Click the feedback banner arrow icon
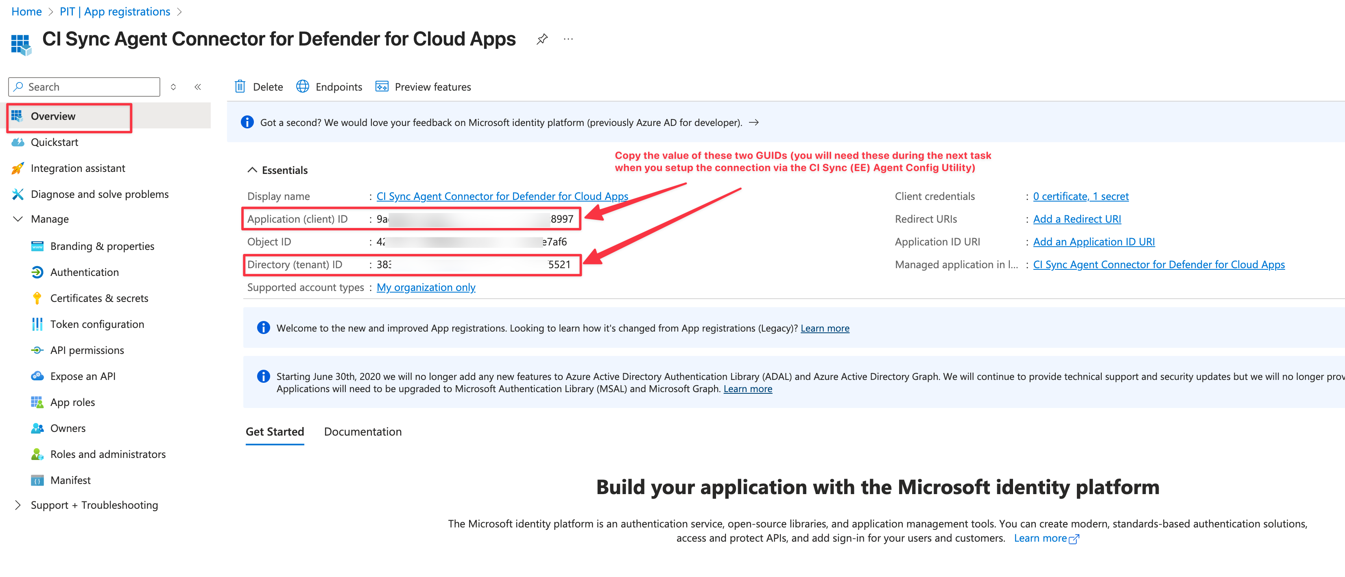1345x577 pixels. tap(754, 123)
